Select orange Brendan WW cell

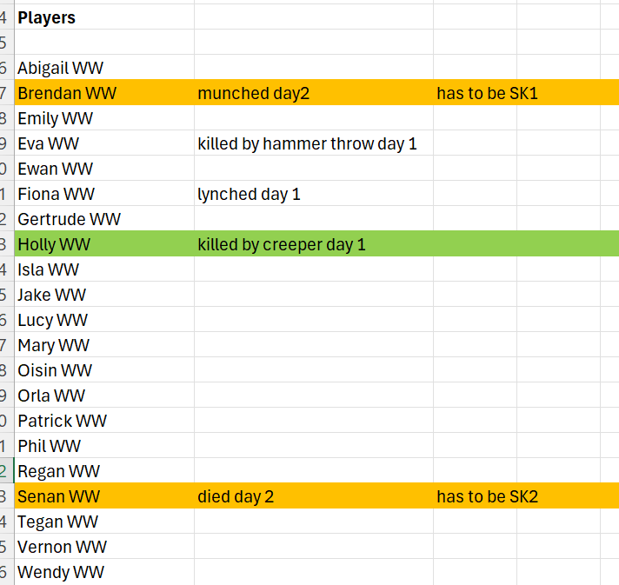(67, 93)
